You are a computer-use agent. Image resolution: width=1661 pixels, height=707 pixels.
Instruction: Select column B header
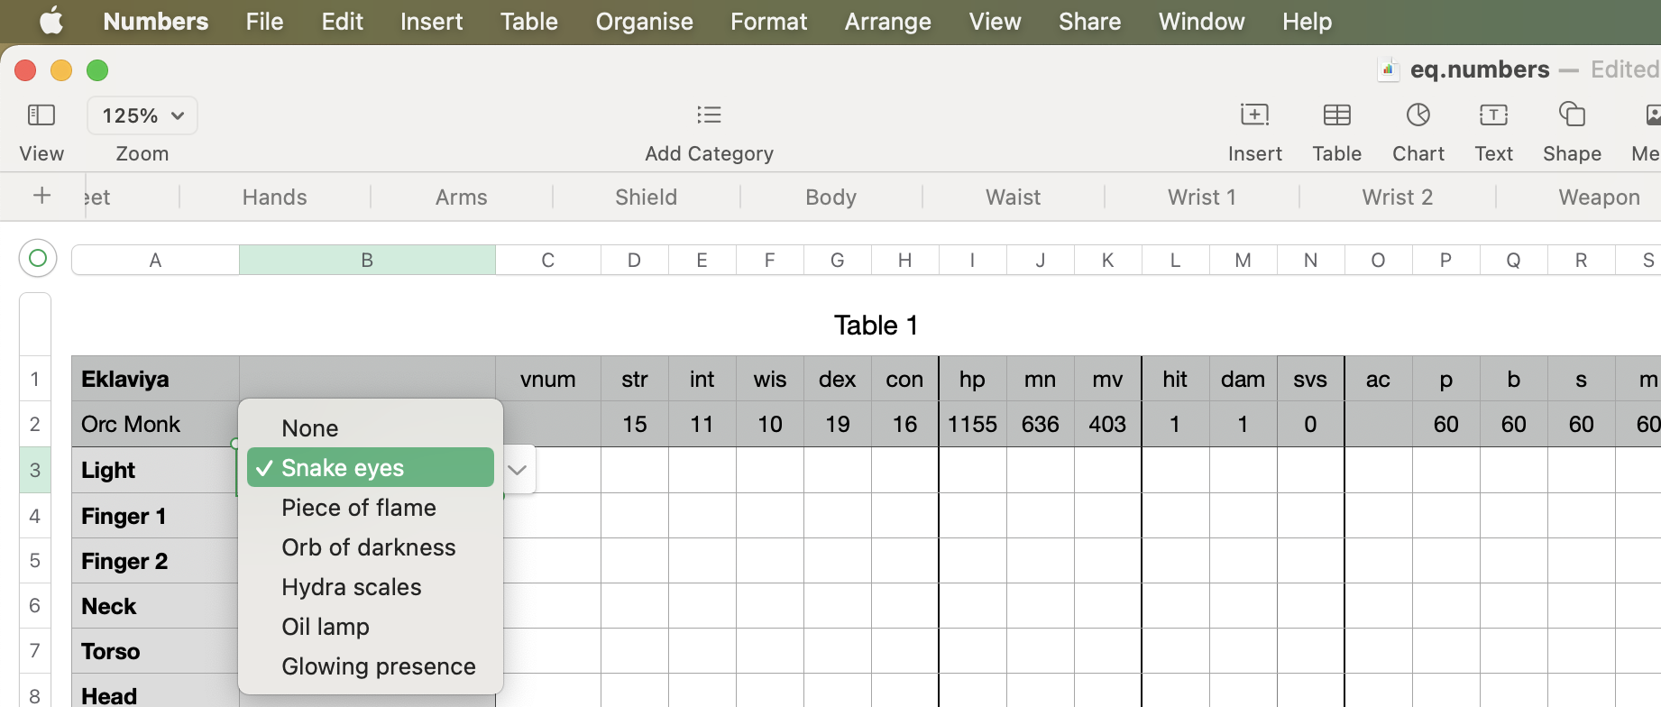pos(367,261)
